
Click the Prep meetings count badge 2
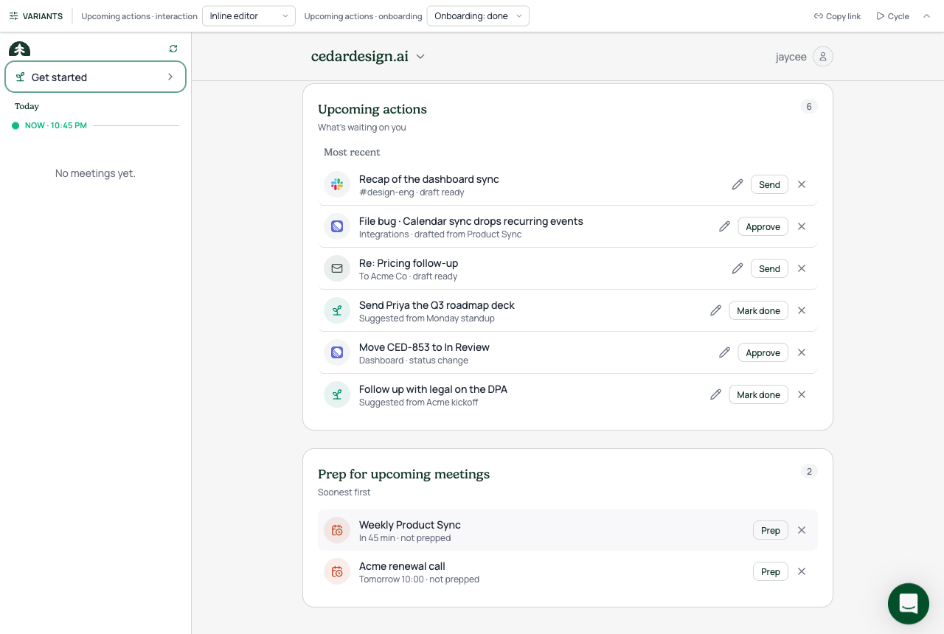(x=809, y=471)
